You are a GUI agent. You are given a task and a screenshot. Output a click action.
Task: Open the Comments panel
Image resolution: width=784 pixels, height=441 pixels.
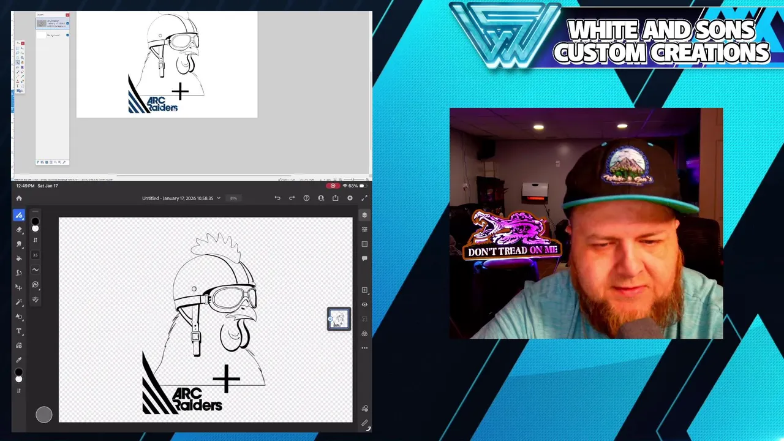pos(364,258)
